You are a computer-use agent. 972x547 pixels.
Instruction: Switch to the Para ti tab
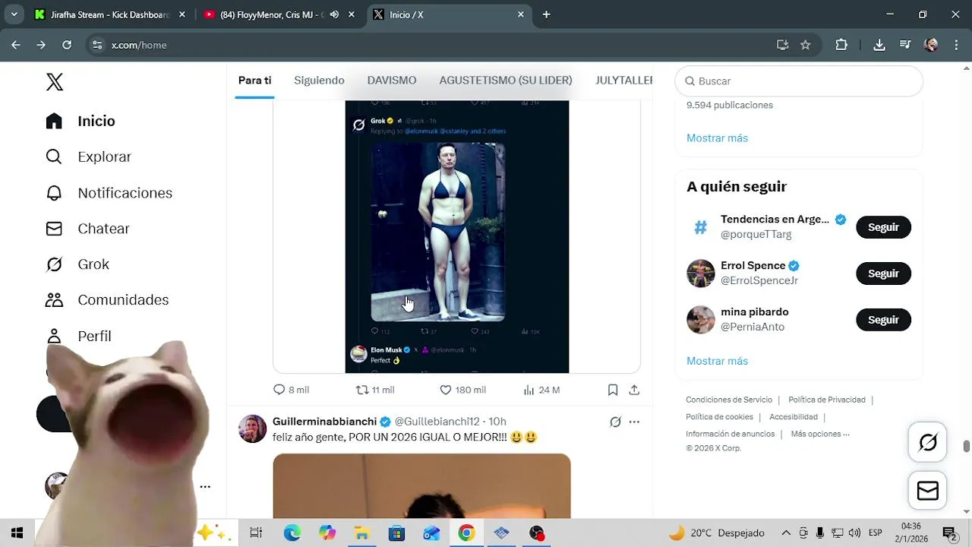[254, 81]
